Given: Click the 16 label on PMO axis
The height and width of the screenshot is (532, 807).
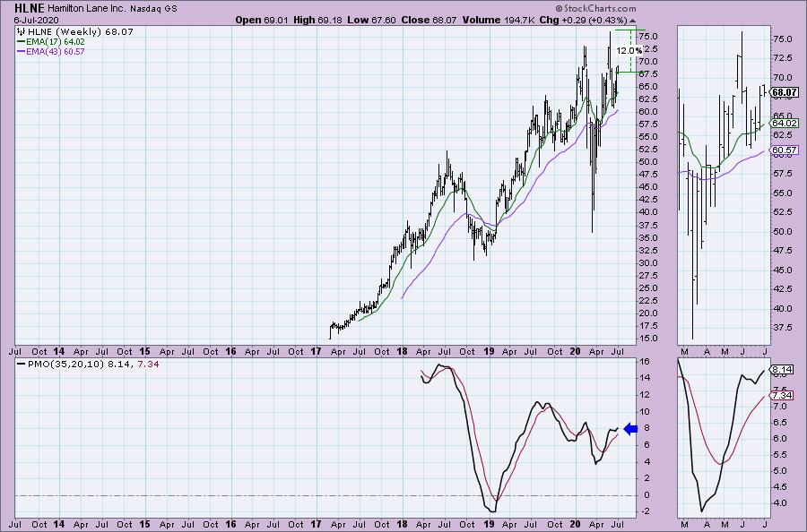Looking at the screenshot, I should (645, 361).
